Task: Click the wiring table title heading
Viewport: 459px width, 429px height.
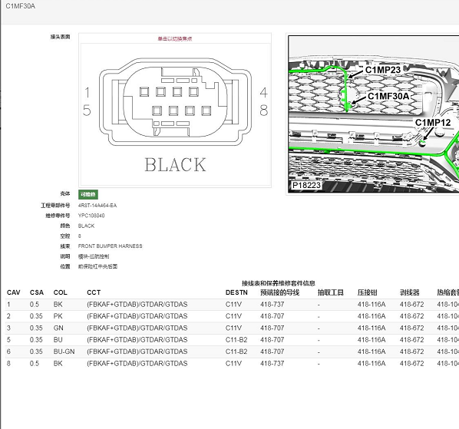Action: click(279, 283)
